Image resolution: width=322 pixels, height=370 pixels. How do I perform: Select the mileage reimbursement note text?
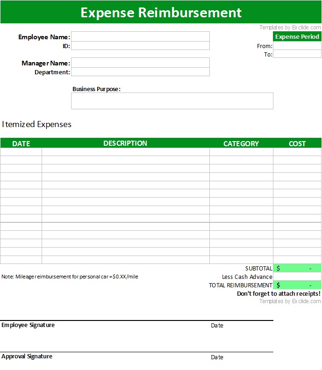pyautogui.click(x=70, y=277)
